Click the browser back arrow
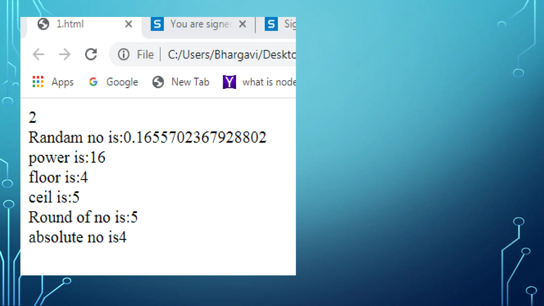Viewport: 544px width, 306px height. [x=39, y=54]
